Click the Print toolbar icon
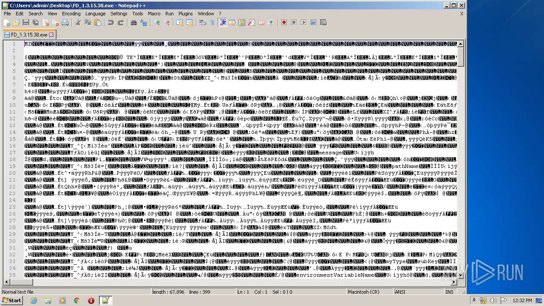The width and height of the screenshot is (544, 306). coord(65,23)
